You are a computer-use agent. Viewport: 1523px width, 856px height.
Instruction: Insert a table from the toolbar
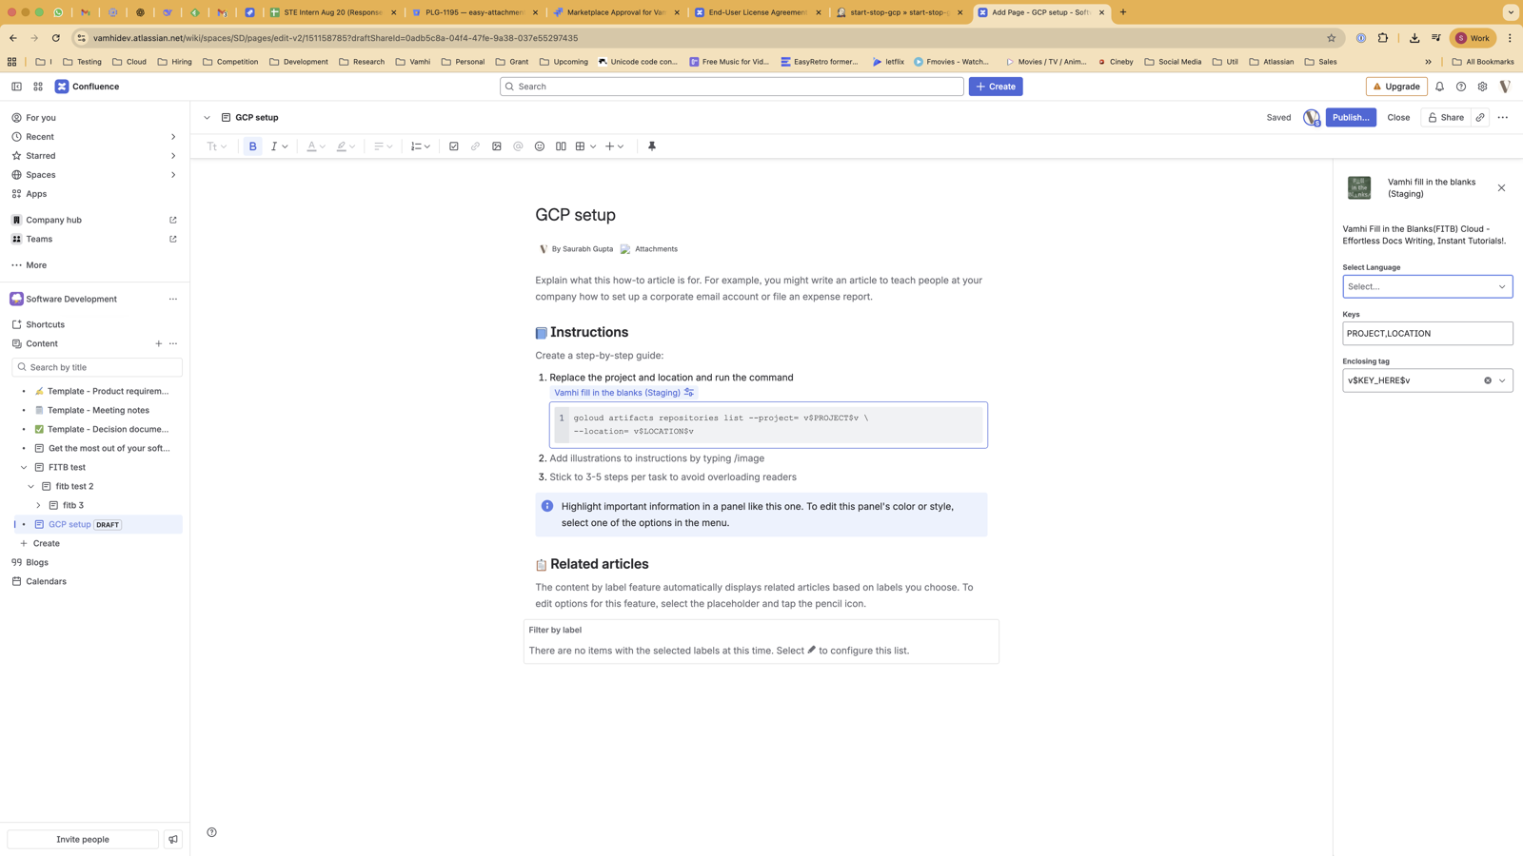(580, 146)
